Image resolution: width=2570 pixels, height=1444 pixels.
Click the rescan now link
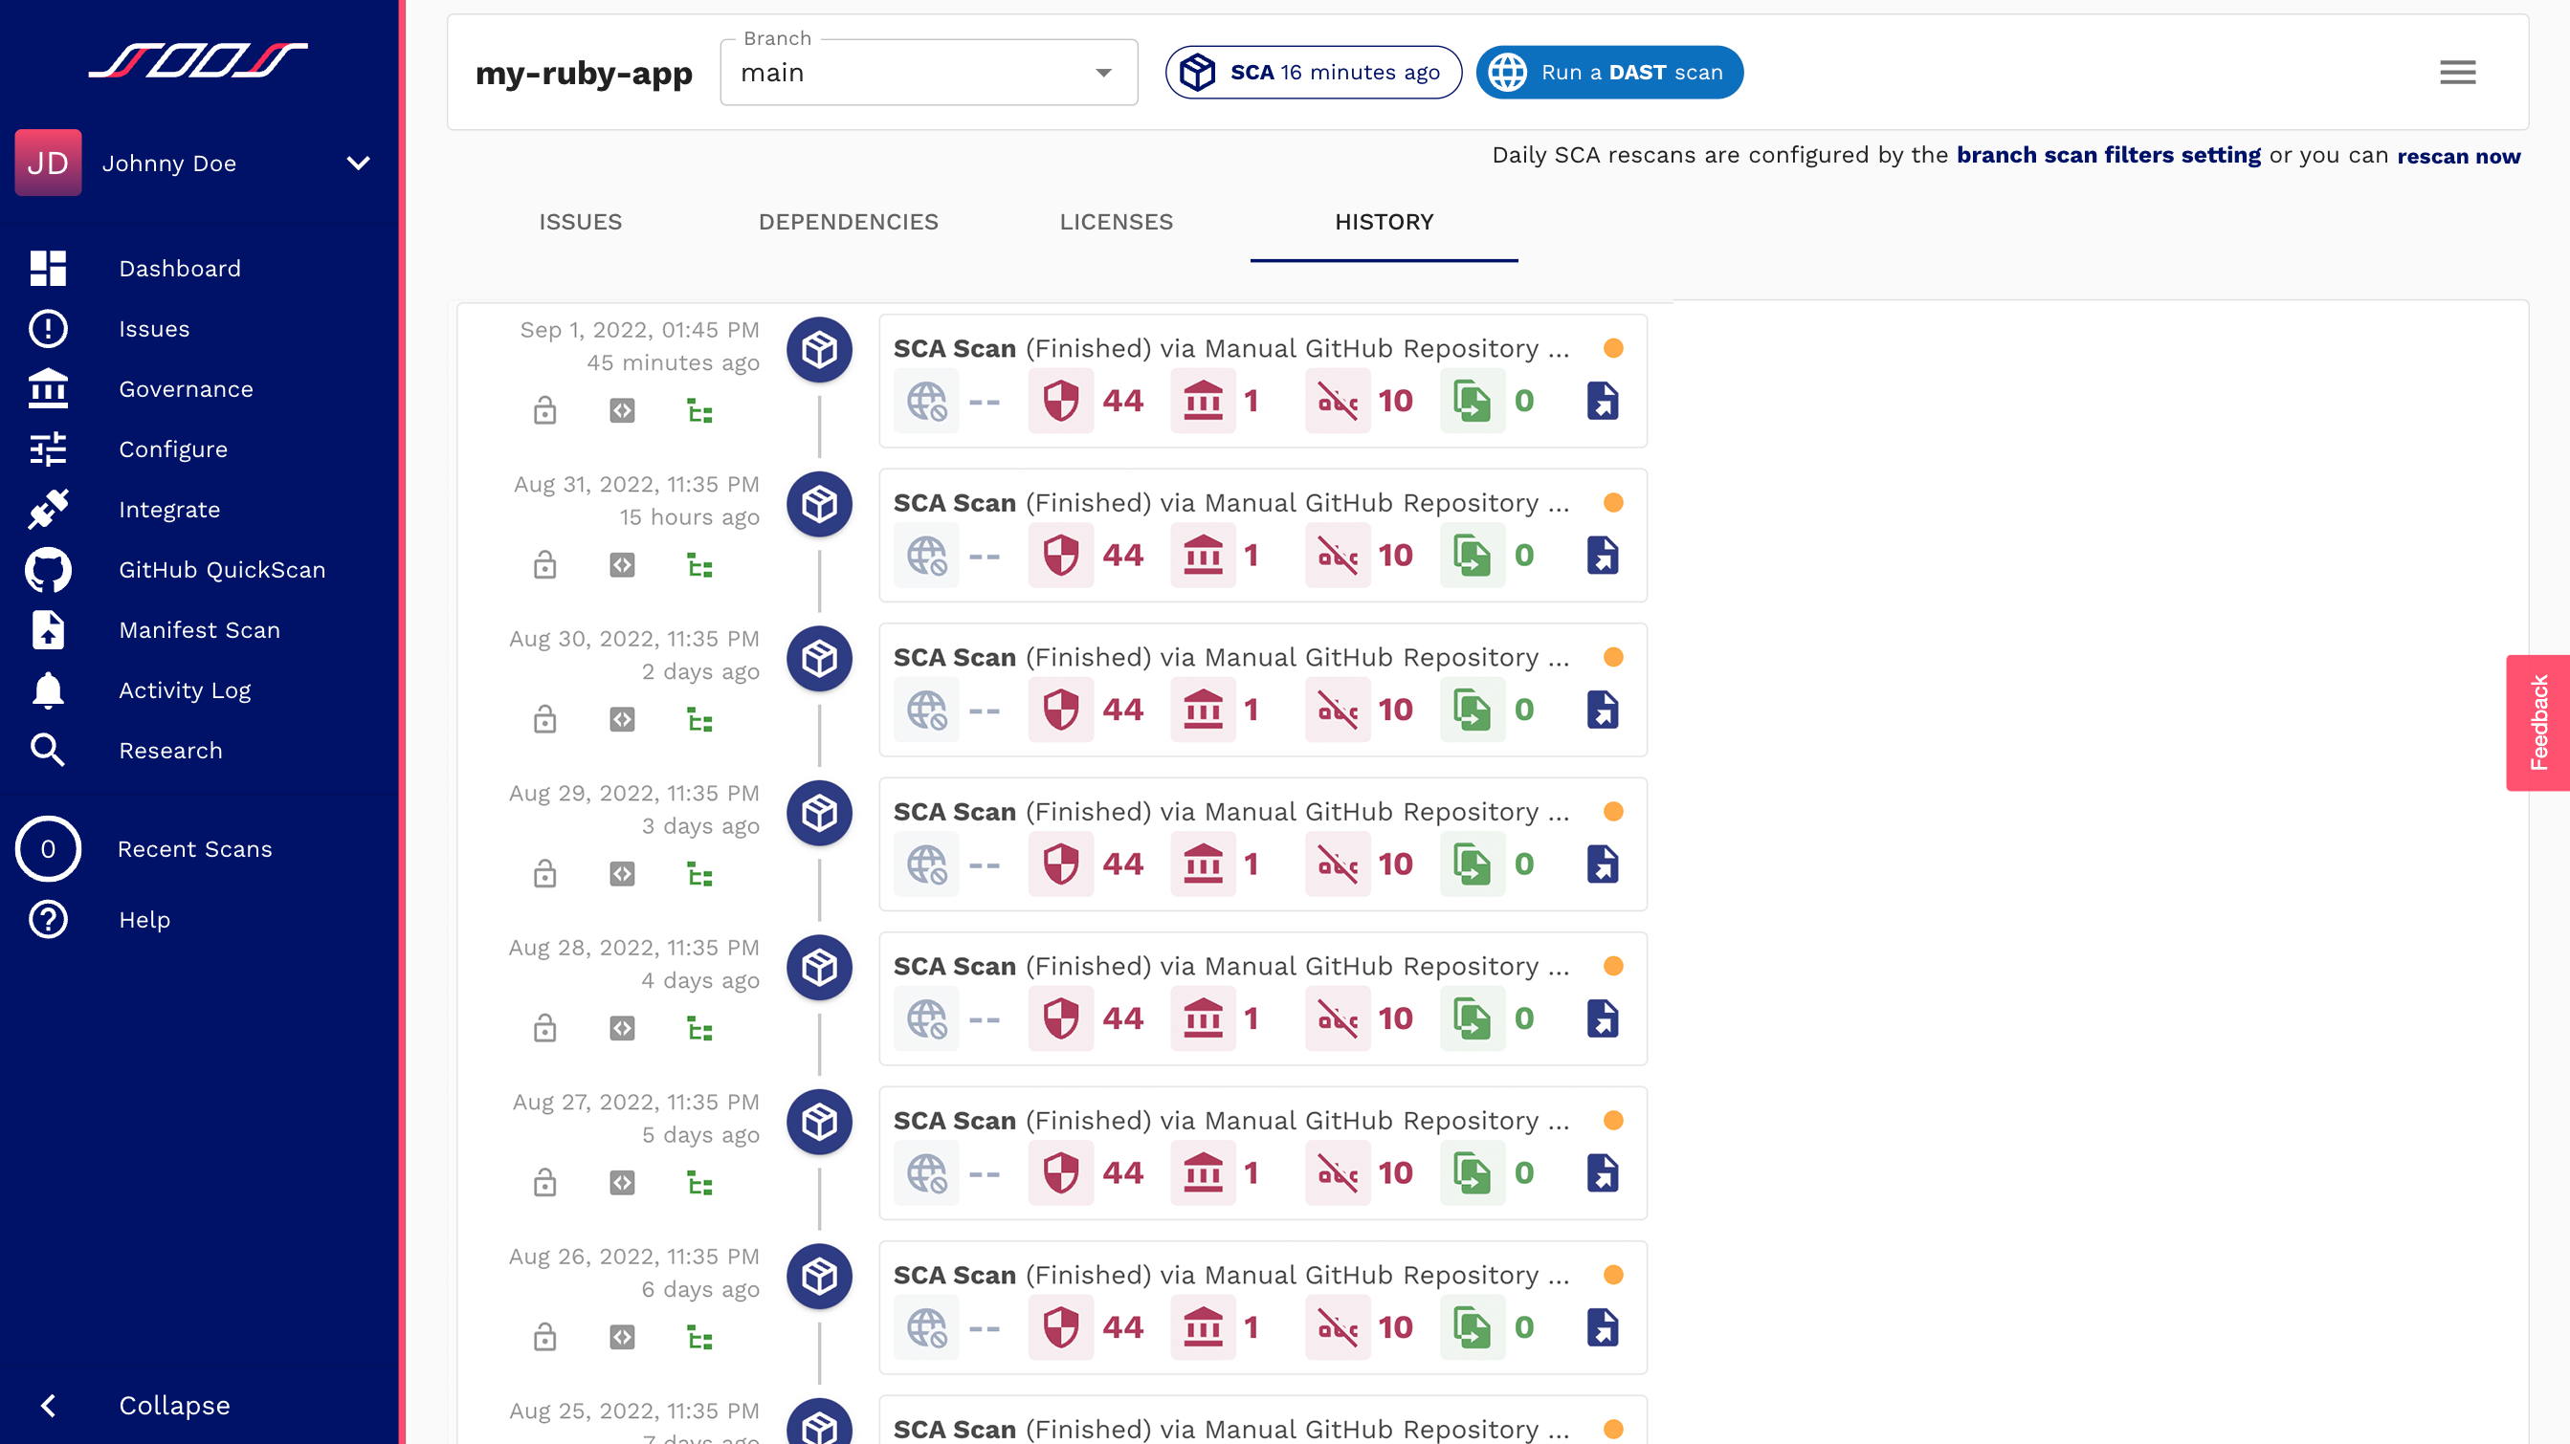click(x=2458, y=157)
